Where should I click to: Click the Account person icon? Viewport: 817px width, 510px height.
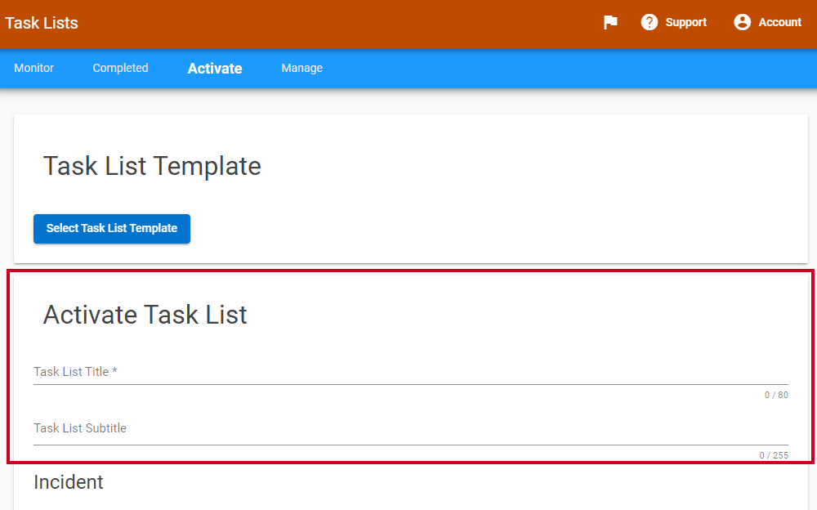(x=742, y=22)
